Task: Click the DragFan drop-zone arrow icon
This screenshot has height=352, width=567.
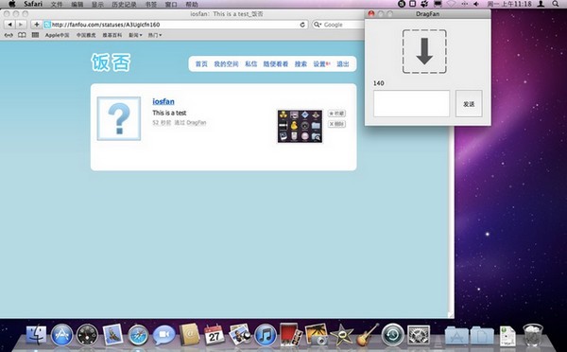Action: tap(424, 51)
